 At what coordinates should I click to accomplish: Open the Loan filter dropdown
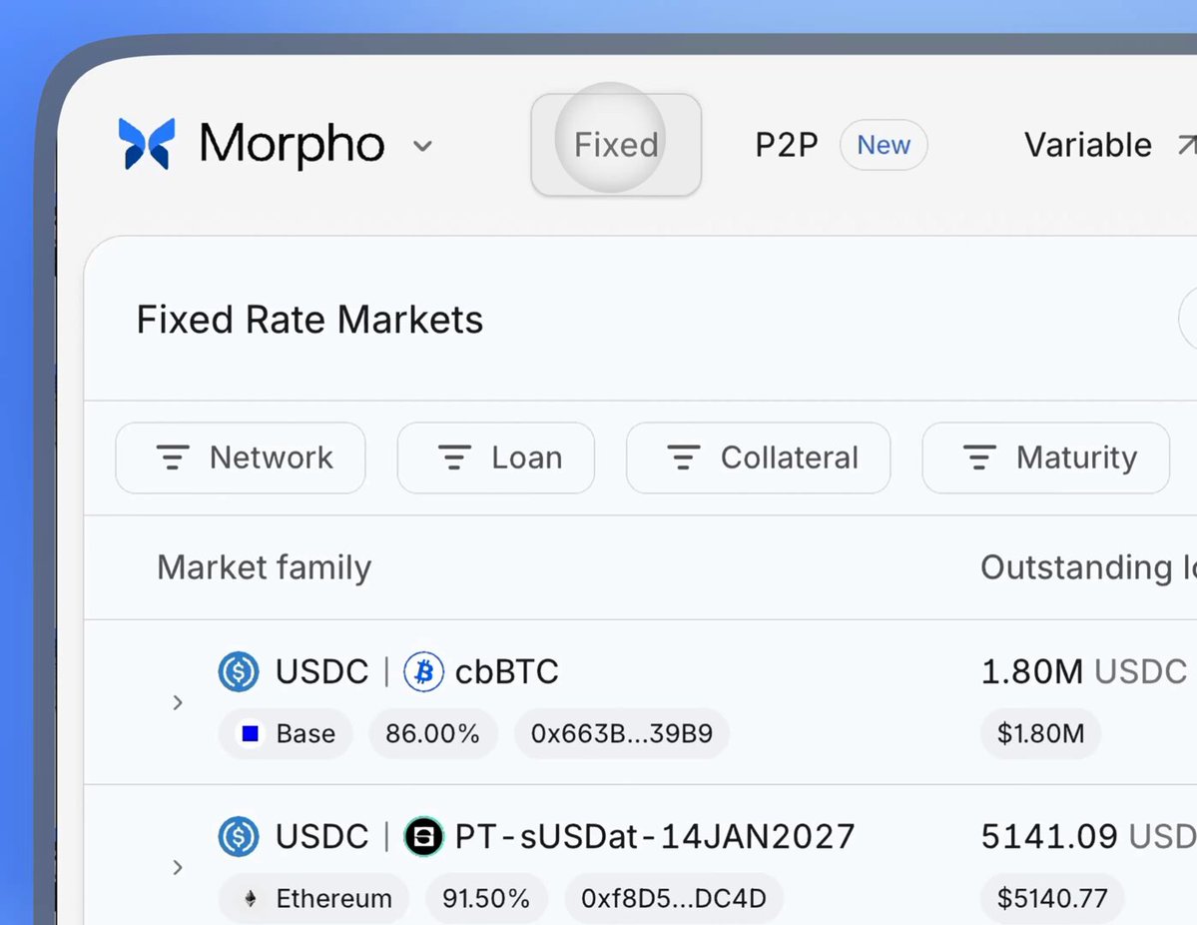496,458
